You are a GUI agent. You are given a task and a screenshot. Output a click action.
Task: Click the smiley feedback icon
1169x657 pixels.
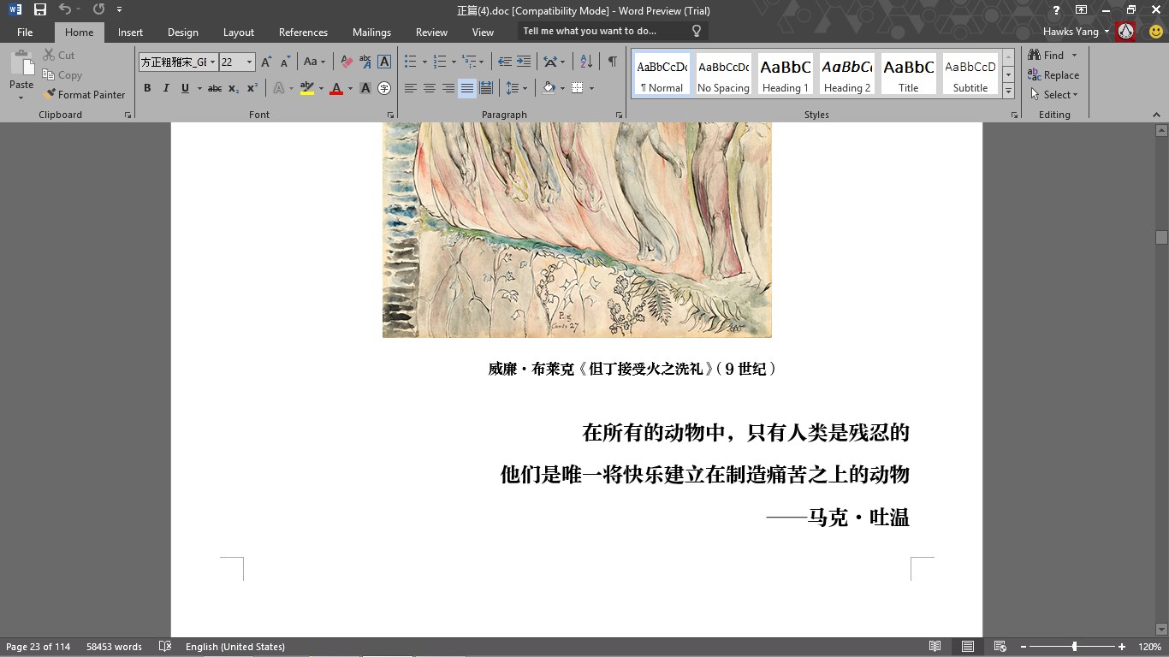click(x=1155, y=32)
